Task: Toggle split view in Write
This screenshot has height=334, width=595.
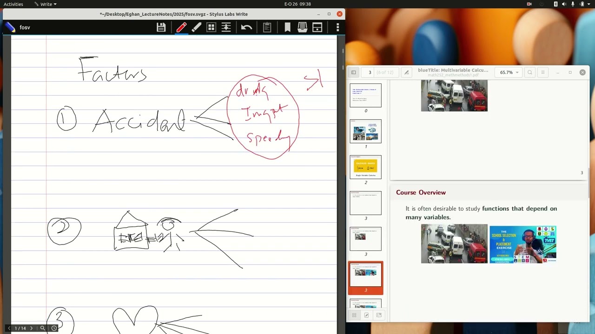Action: (317, 27)
